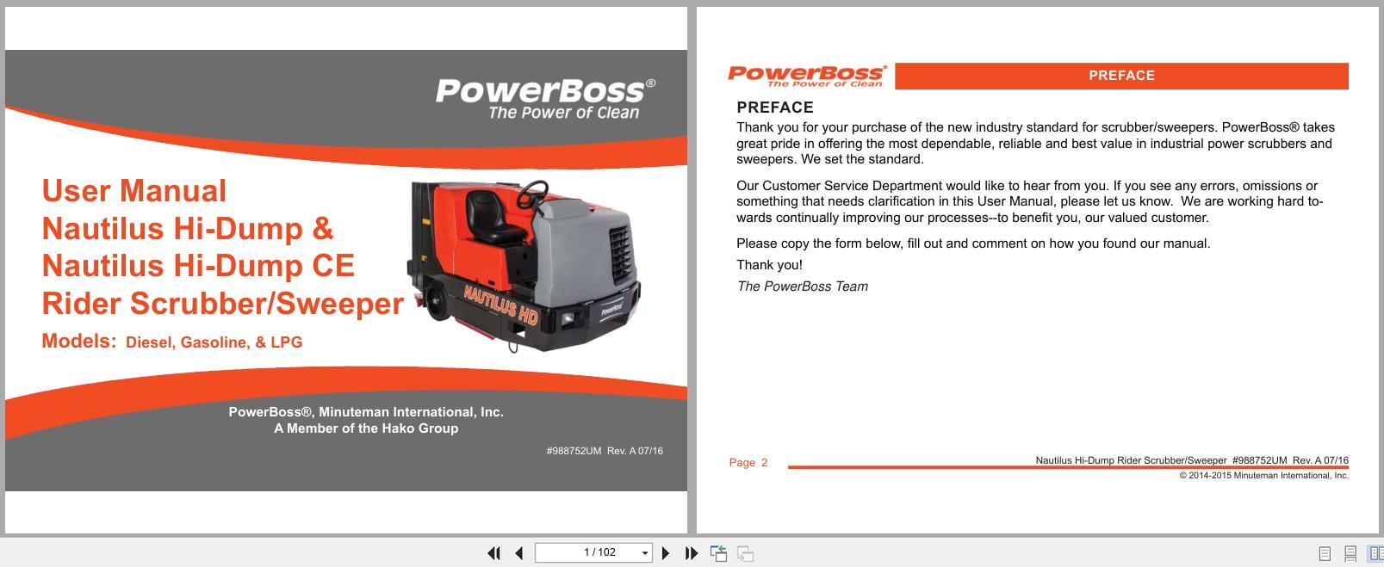This screenshot has width=1384, height=567.
Task: Go to the previous page
Action: pos(519,553)
